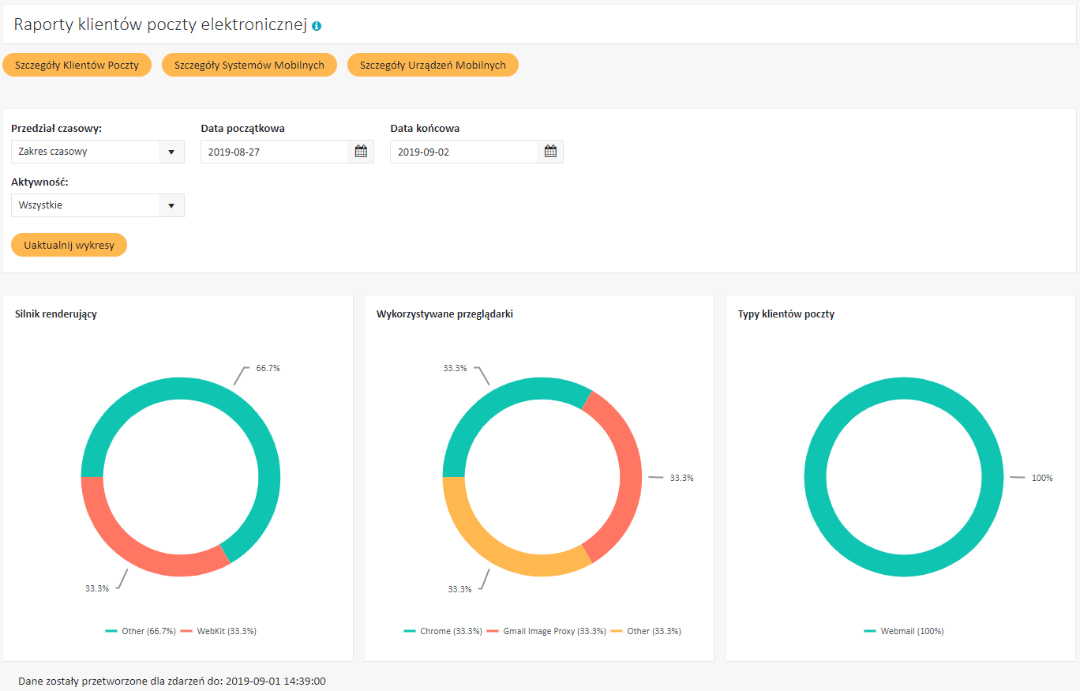The image size is (1080, 691).
Task: Click the Uaktualnij wykresy button
Action: coord(69,245)
